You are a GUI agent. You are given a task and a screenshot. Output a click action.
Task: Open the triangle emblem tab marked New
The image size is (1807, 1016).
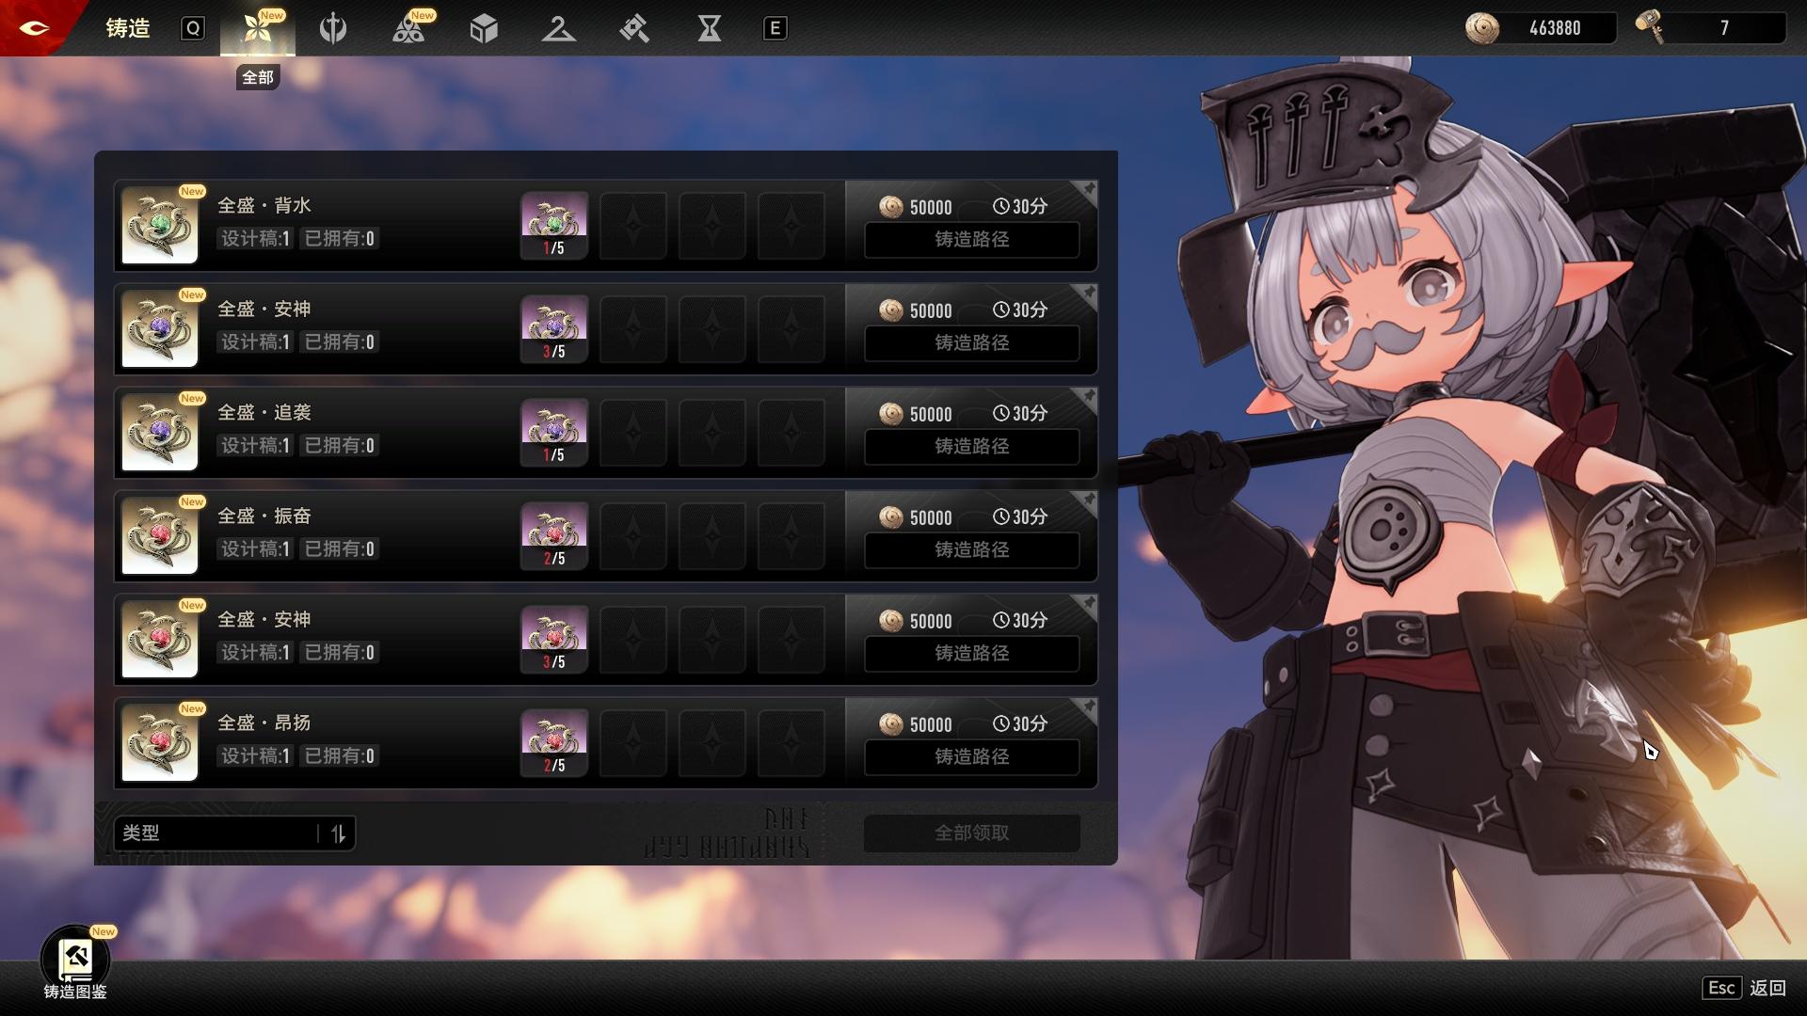(408, 28)
